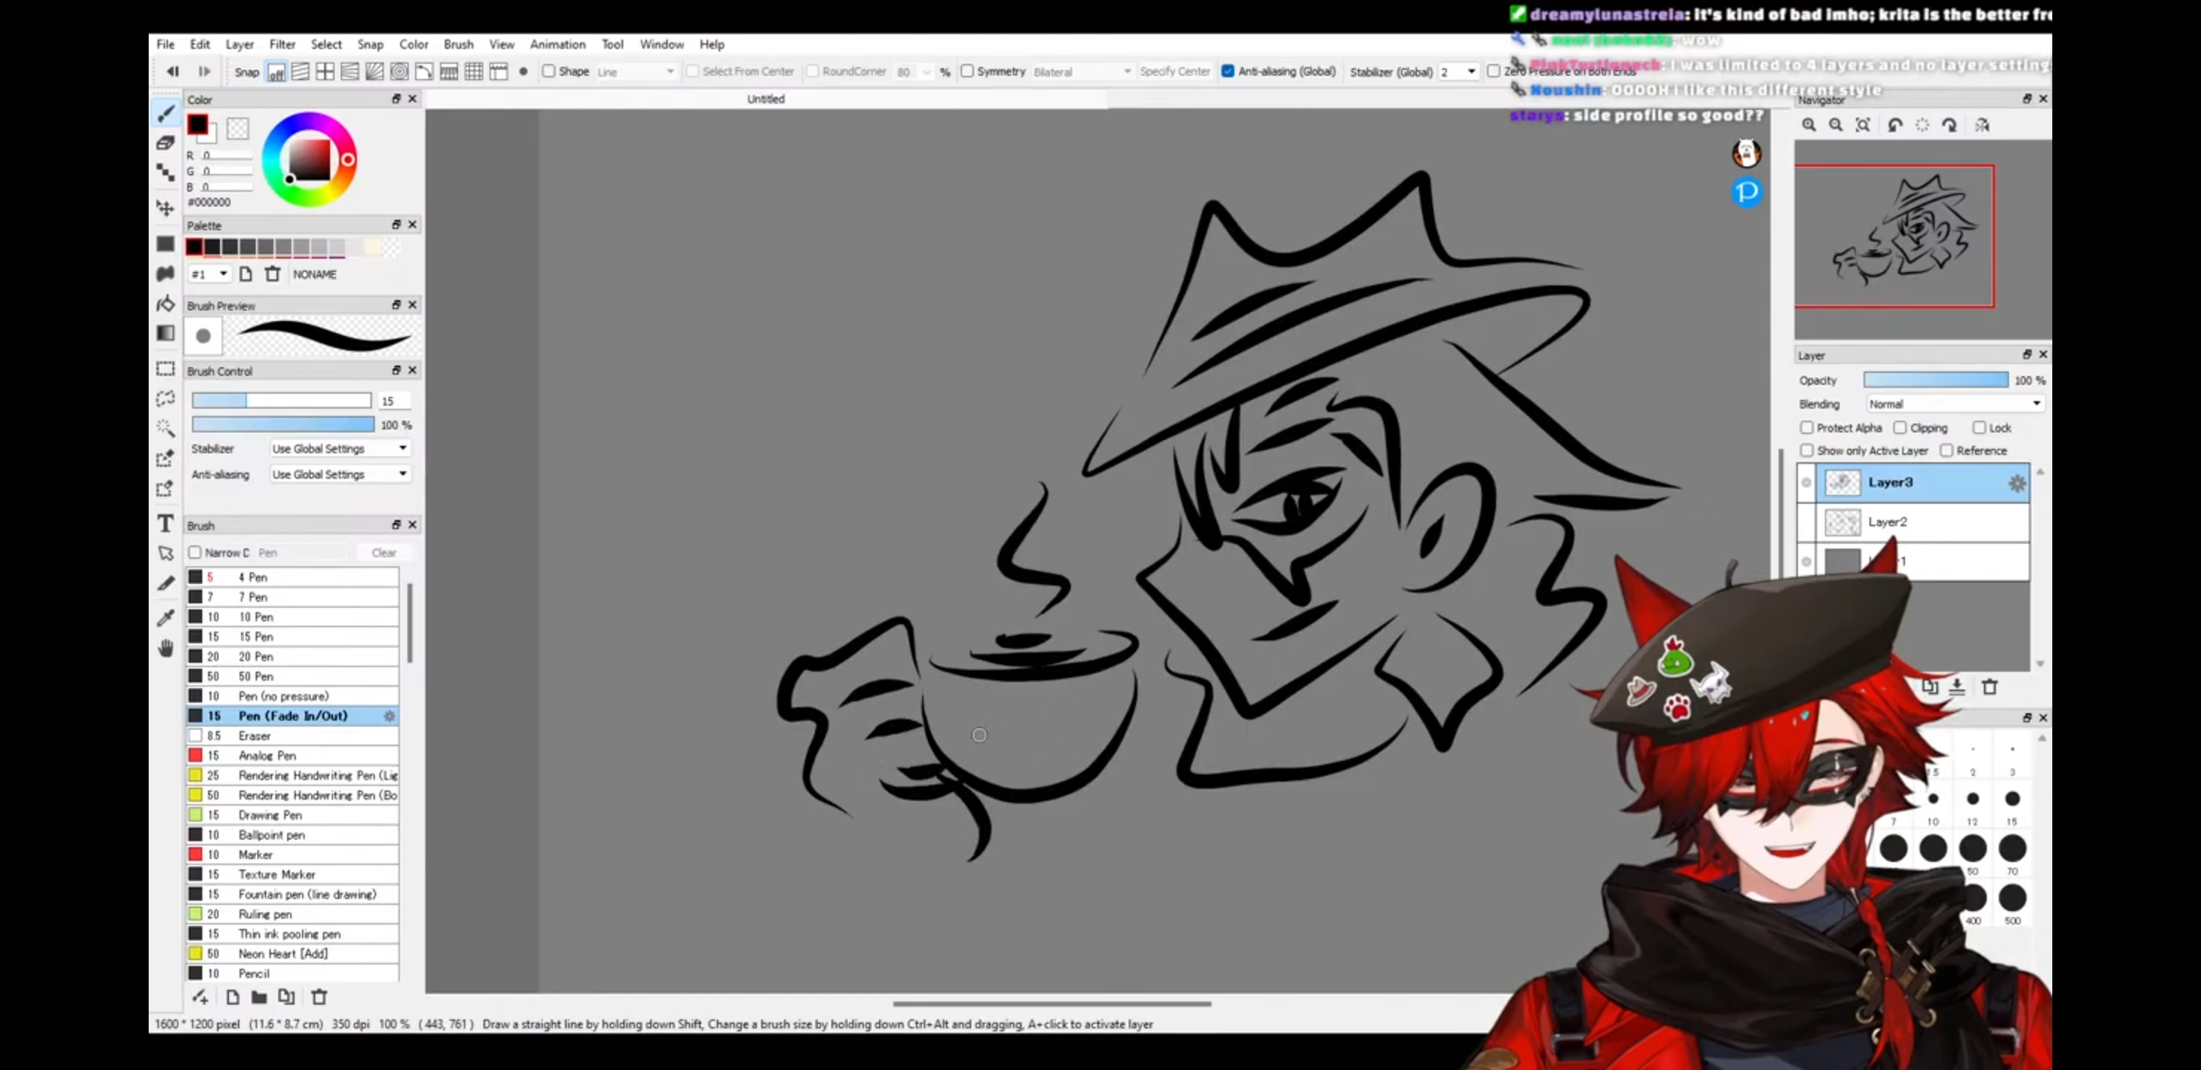Image resolution: width=2201 pixels, height=1070 pixels.
Task: Select the Bucket fill tool
Action: pyautogui.click(x=166, y=303)
